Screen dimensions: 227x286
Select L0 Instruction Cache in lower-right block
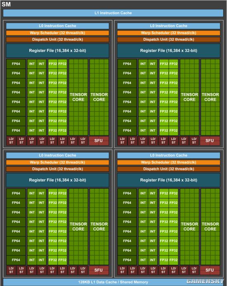pos(169,156)
